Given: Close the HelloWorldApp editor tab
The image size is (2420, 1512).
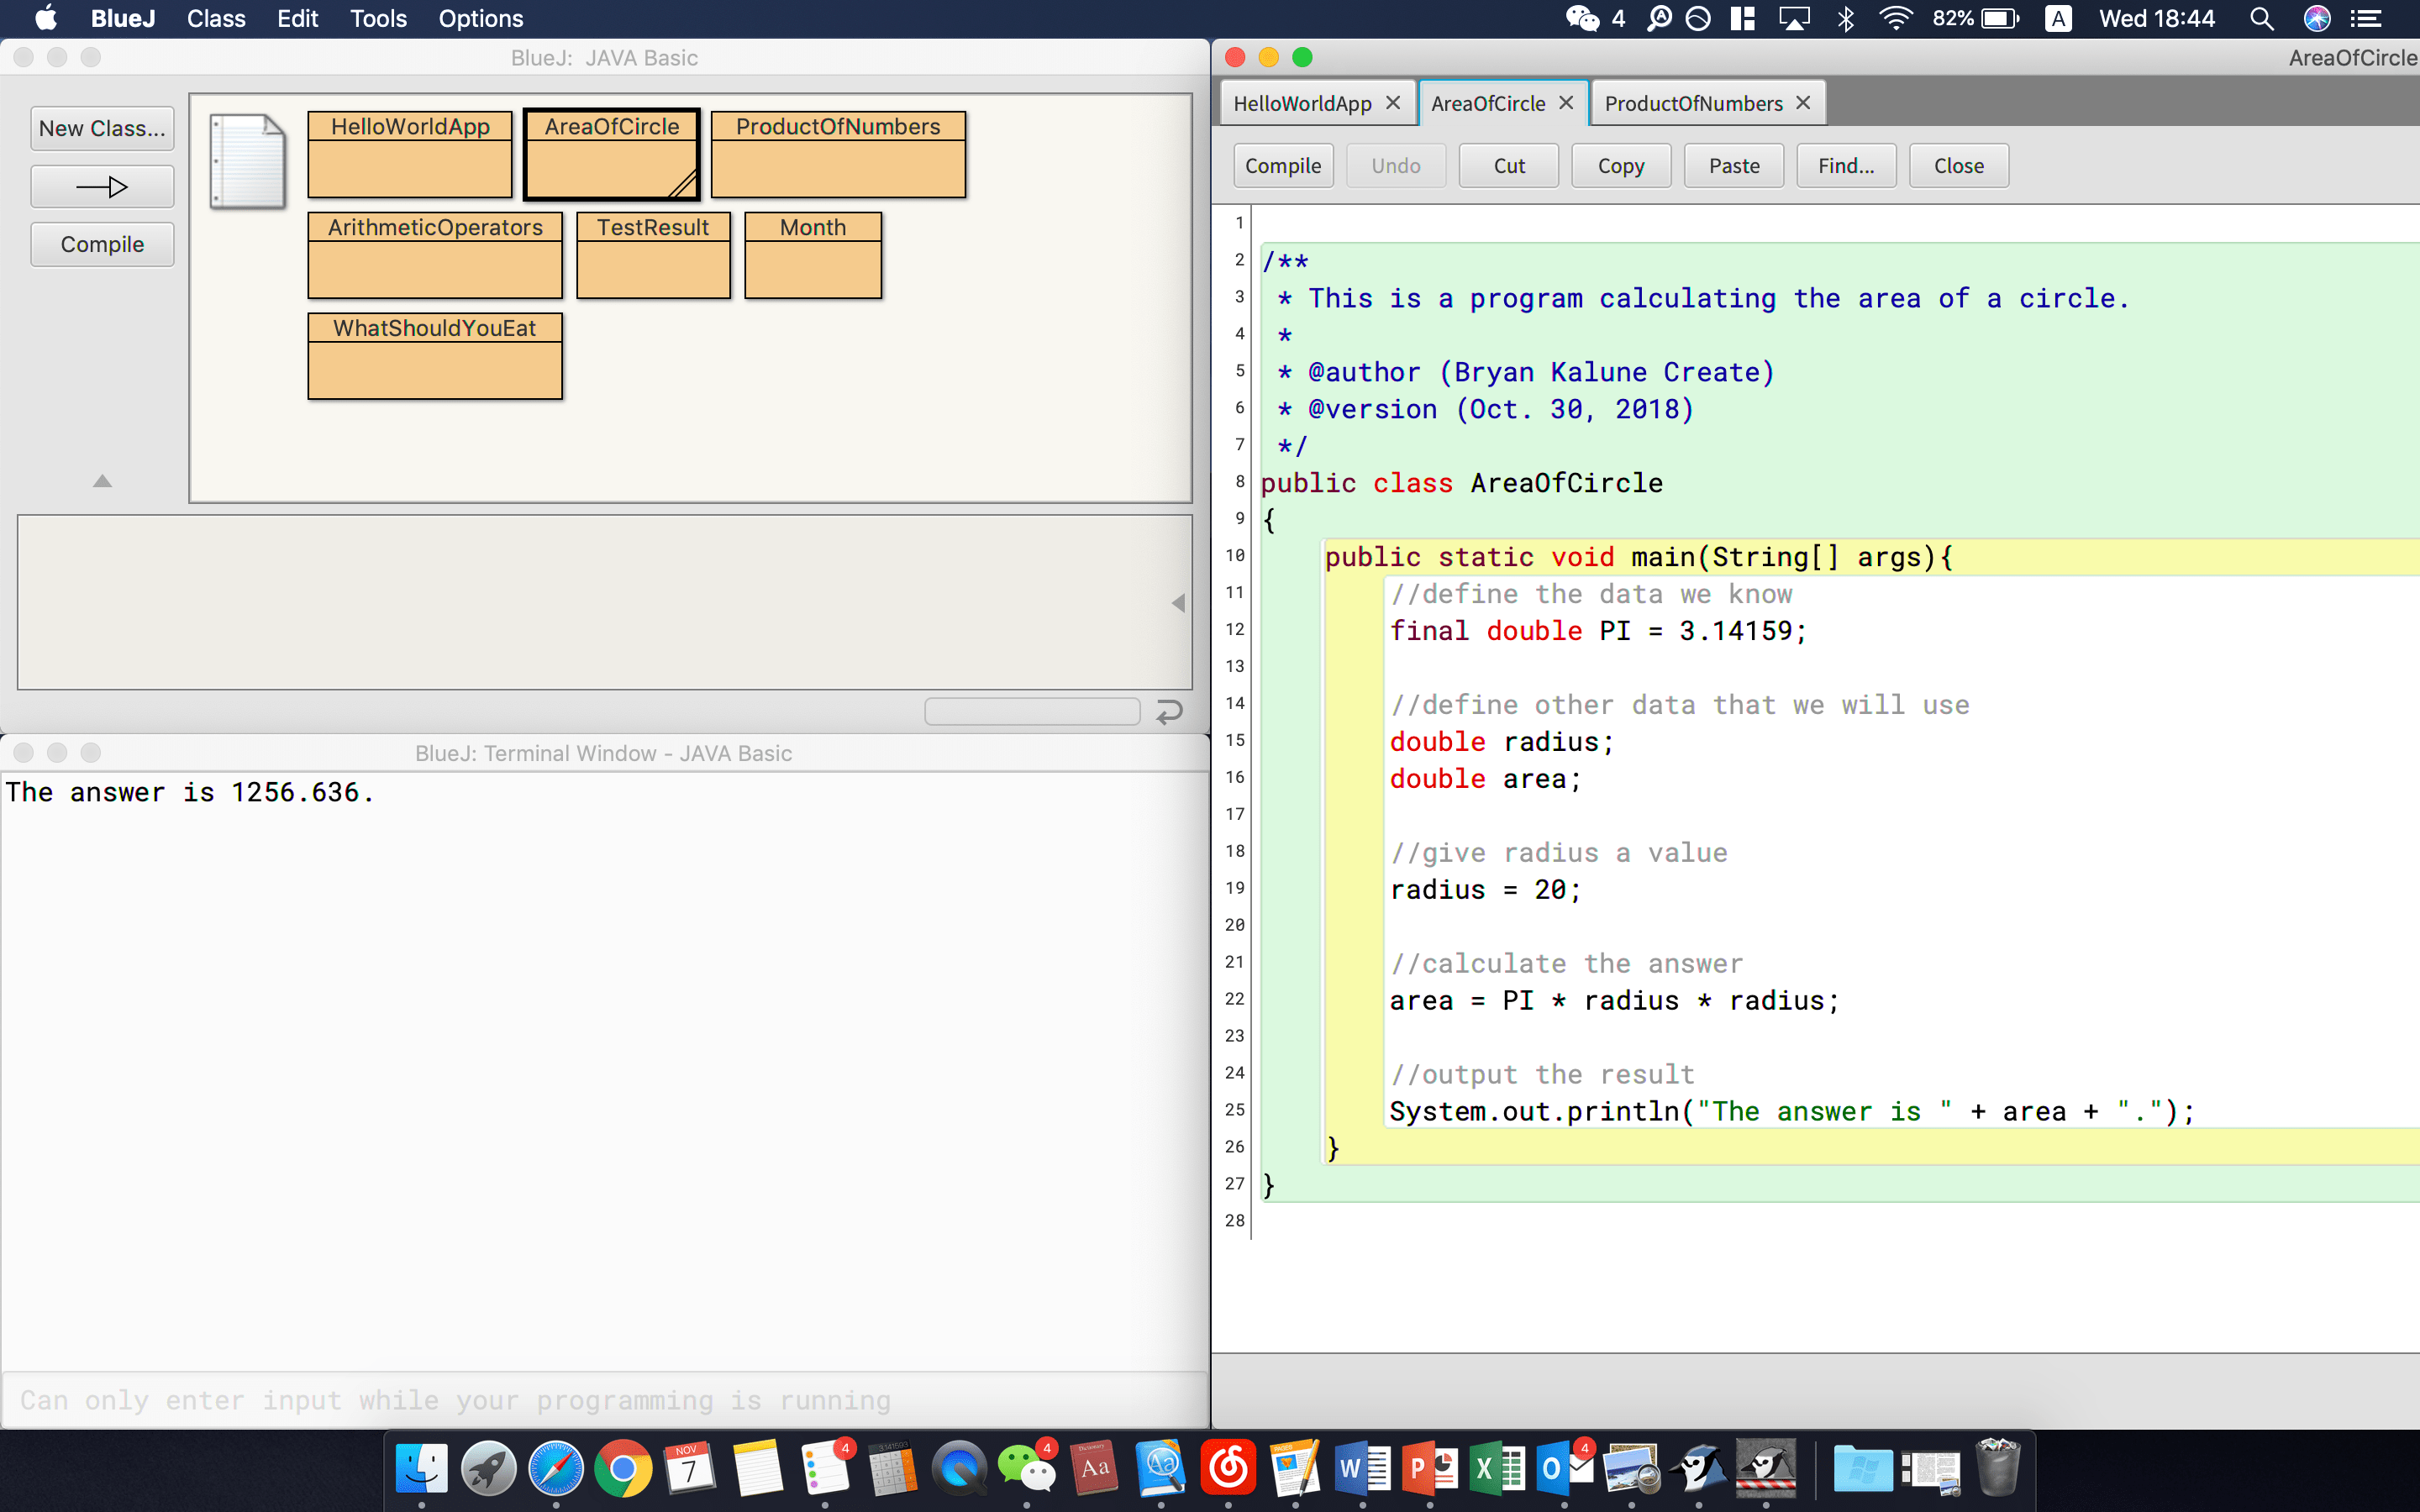Looking at the screenshot, I should click(1393, 103).
